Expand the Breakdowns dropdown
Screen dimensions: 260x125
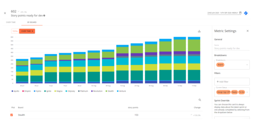247,65
